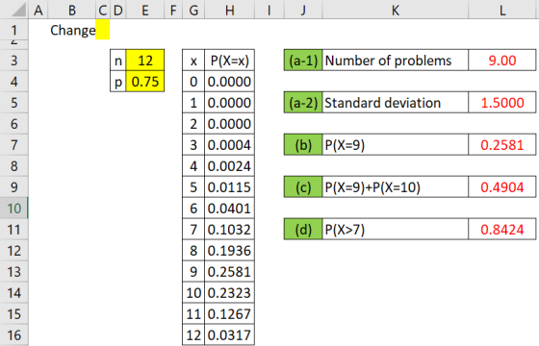Click the 'Change' label cell
539x346 pixels.
point(72,30)
